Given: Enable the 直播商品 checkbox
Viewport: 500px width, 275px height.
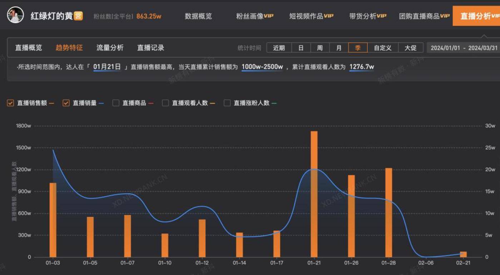Looking at the screenshot, I should pyautogui.click(x=116, y=103).
